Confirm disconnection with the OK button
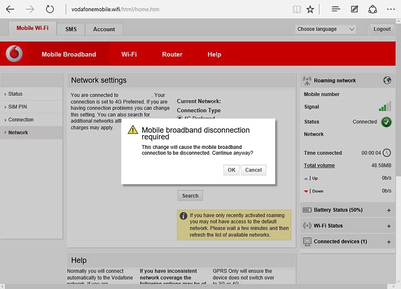The width and height of the screenshot is (401, 289). [231, 170]
